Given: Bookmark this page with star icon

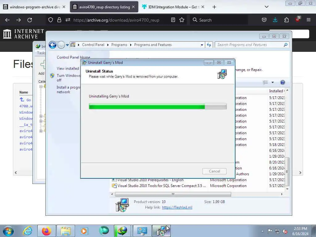Looking at the screenshot, I should (x=182, y=20).
